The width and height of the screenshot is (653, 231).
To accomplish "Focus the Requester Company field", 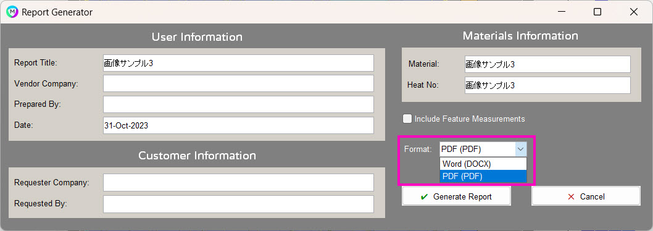I will (238, 183).
